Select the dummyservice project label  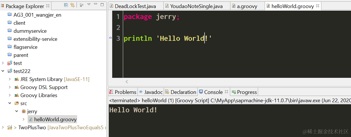click(x=30, y=31)
